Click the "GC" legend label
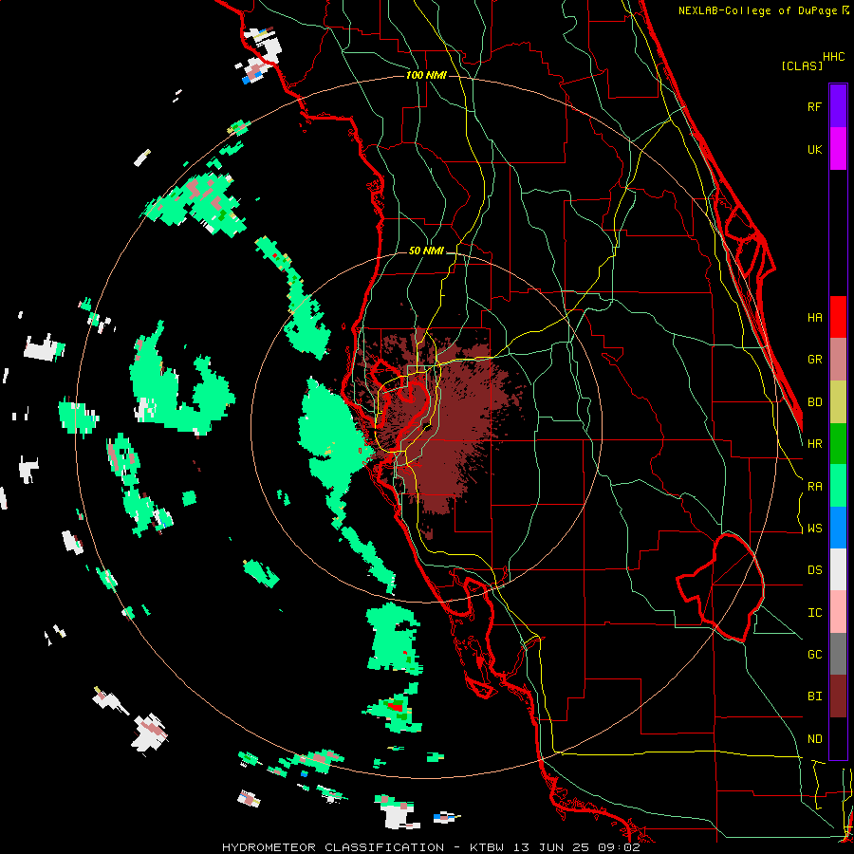 814,655
